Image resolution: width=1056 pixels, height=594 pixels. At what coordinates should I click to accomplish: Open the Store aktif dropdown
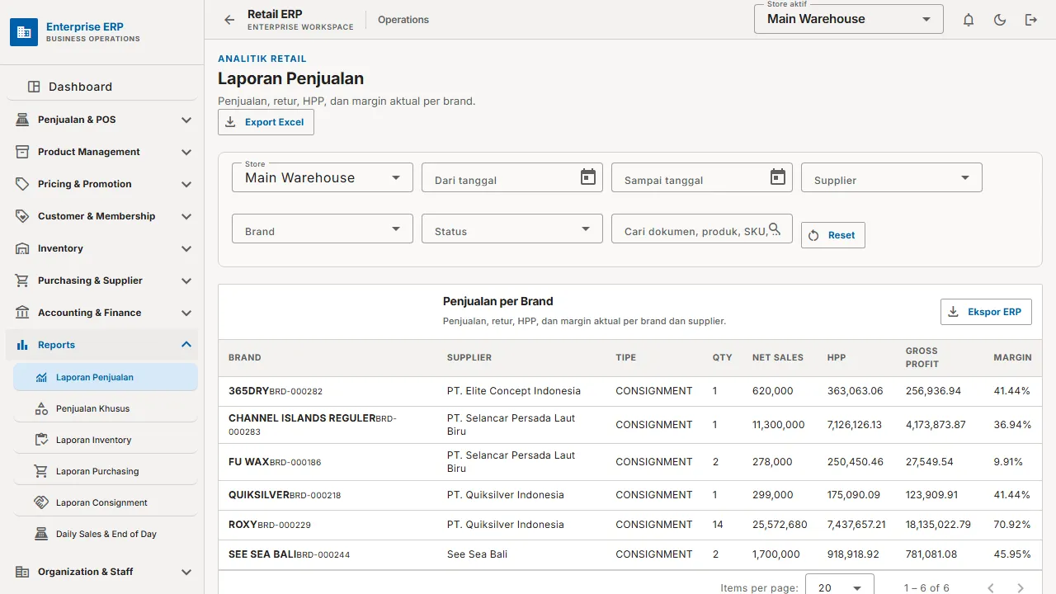[x=849, y=19]
